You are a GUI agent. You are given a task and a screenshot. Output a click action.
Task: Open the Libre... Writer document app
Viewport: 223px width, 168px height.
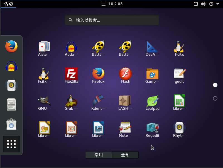pyautogui.click(x=98, y=129)
